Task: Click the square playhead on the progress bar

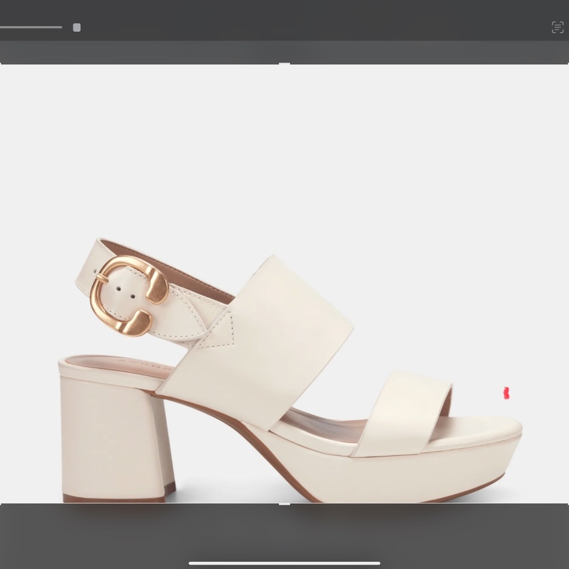Action: pos(76,27)
